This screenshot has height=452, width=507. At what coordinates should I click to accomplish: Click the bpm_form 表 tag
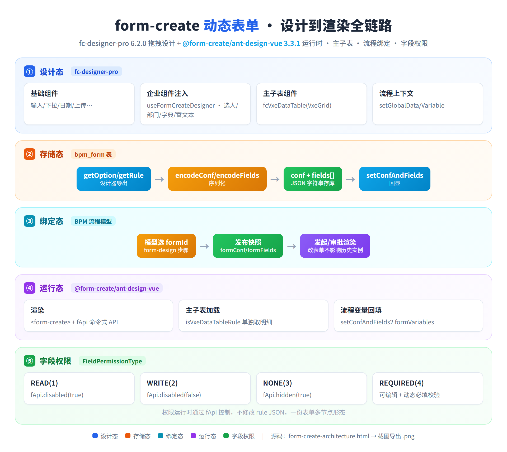(x=93, y=154)
